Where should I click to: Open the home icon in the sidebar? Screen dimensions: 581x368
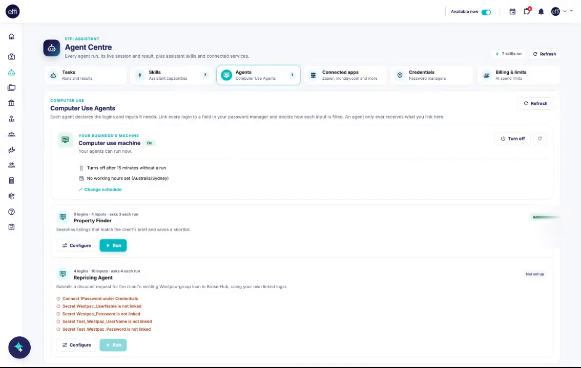click(11, 37)
